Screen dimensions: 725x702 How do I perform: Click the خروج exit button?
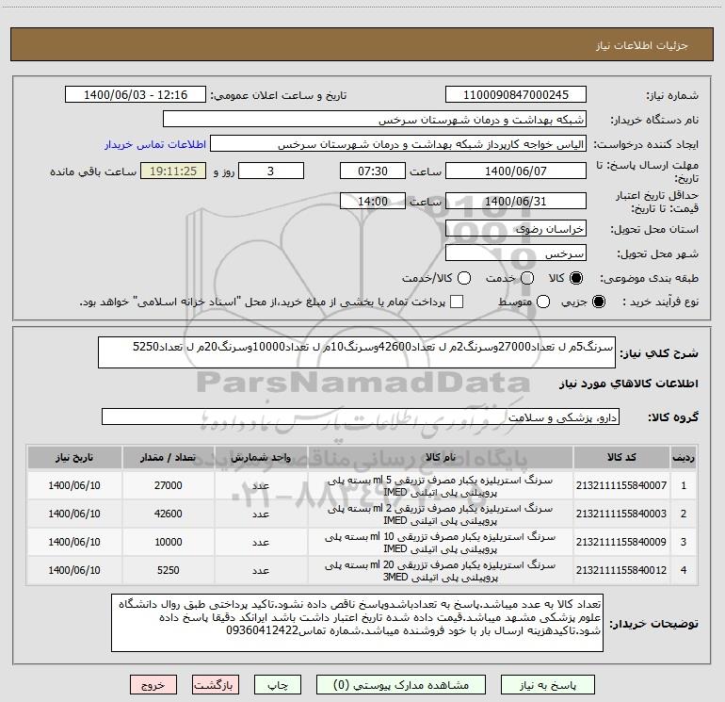(x=153, y=685)
